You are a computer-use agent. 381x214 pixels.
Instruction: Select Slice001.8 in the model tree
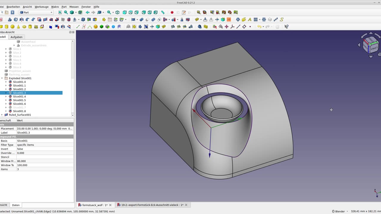(19, 111)
